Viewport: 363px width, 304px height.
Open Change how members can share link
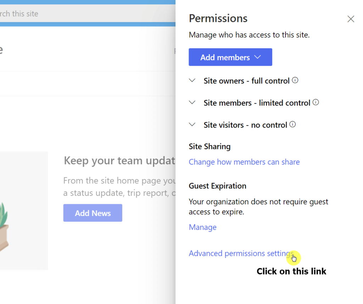coord(244,162)
